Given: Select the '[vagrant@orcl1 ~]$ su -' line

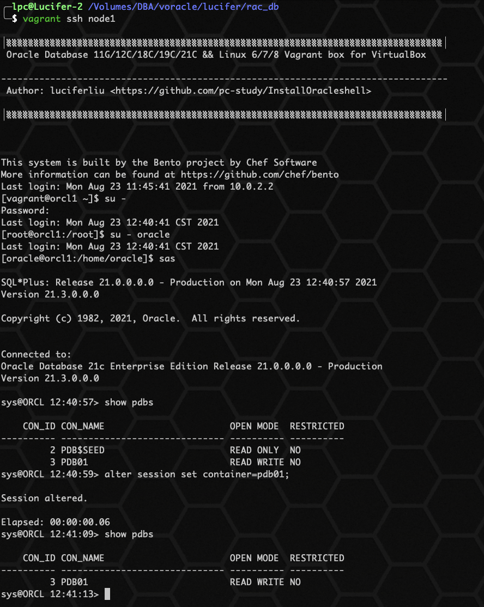Looking at the screenshot, I should (x=64, y=198).
